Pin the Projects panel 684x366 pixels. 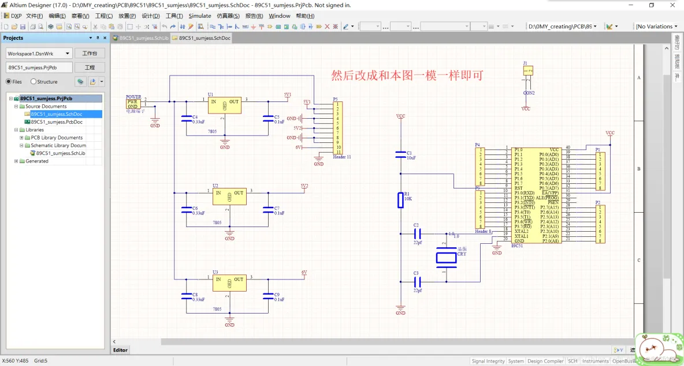98,38
